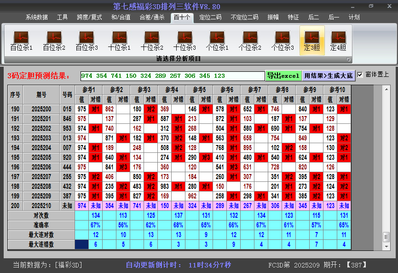This screenshot has width=398, height=273.
Task: Click 对次数 value 137 under 参考4
Action: (179, 215)
